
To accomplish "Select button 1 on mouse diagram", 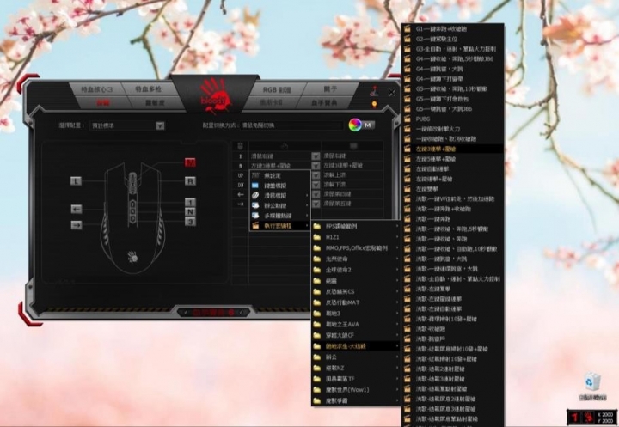I will (190, 203).
